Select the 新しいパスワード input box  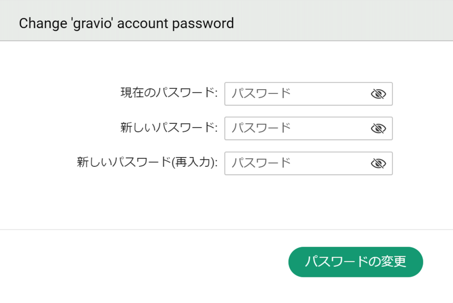click(308, 129)
